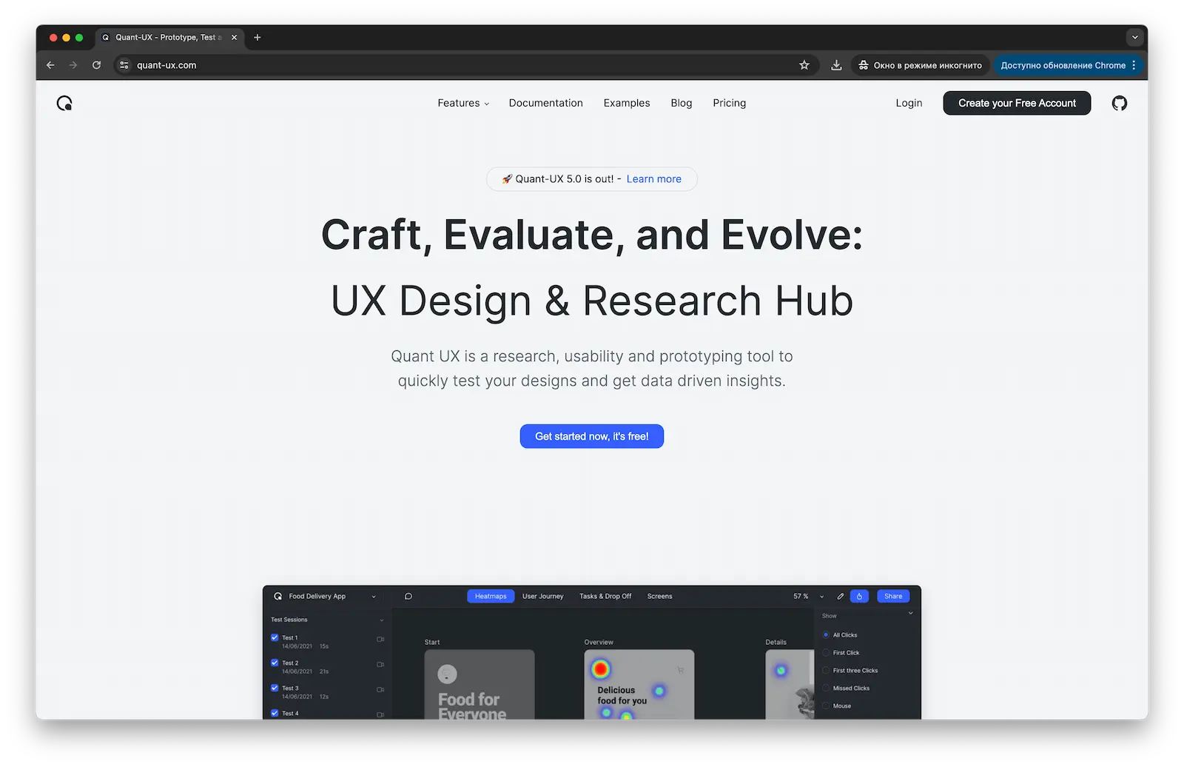Image resolution: width=1184 pixels, height=767 pixels.
Task: Click the comment bubble icon in the preview
Action: point(408,596)
